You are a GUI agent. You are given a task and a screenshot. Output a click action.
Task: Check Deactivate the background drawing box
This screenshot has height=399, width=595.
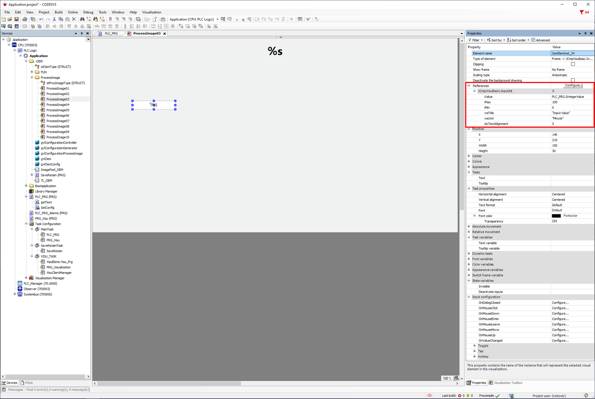[573, 81]
